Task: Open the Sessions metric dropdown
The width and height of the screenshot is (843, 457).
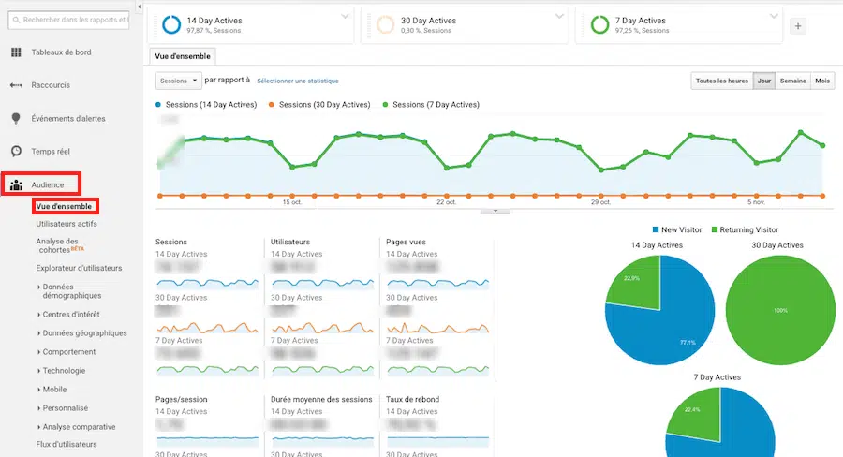Action: pyautogui.click(x=177, y=81)
